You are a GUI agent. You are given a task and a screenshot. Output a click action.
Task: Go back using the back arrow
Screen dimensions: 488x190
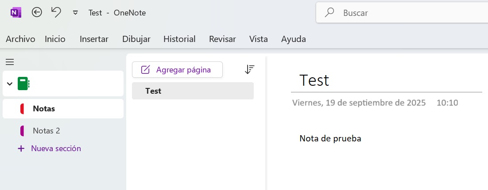37,13
